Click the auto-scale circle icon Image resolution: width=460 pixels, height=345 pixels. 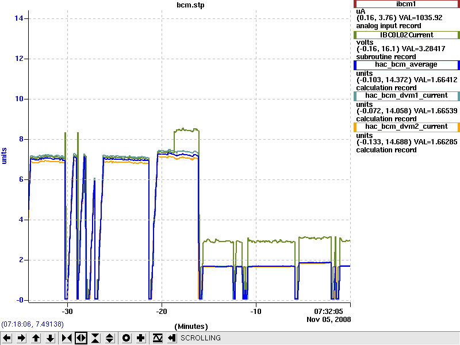click(x=126, y=338)
